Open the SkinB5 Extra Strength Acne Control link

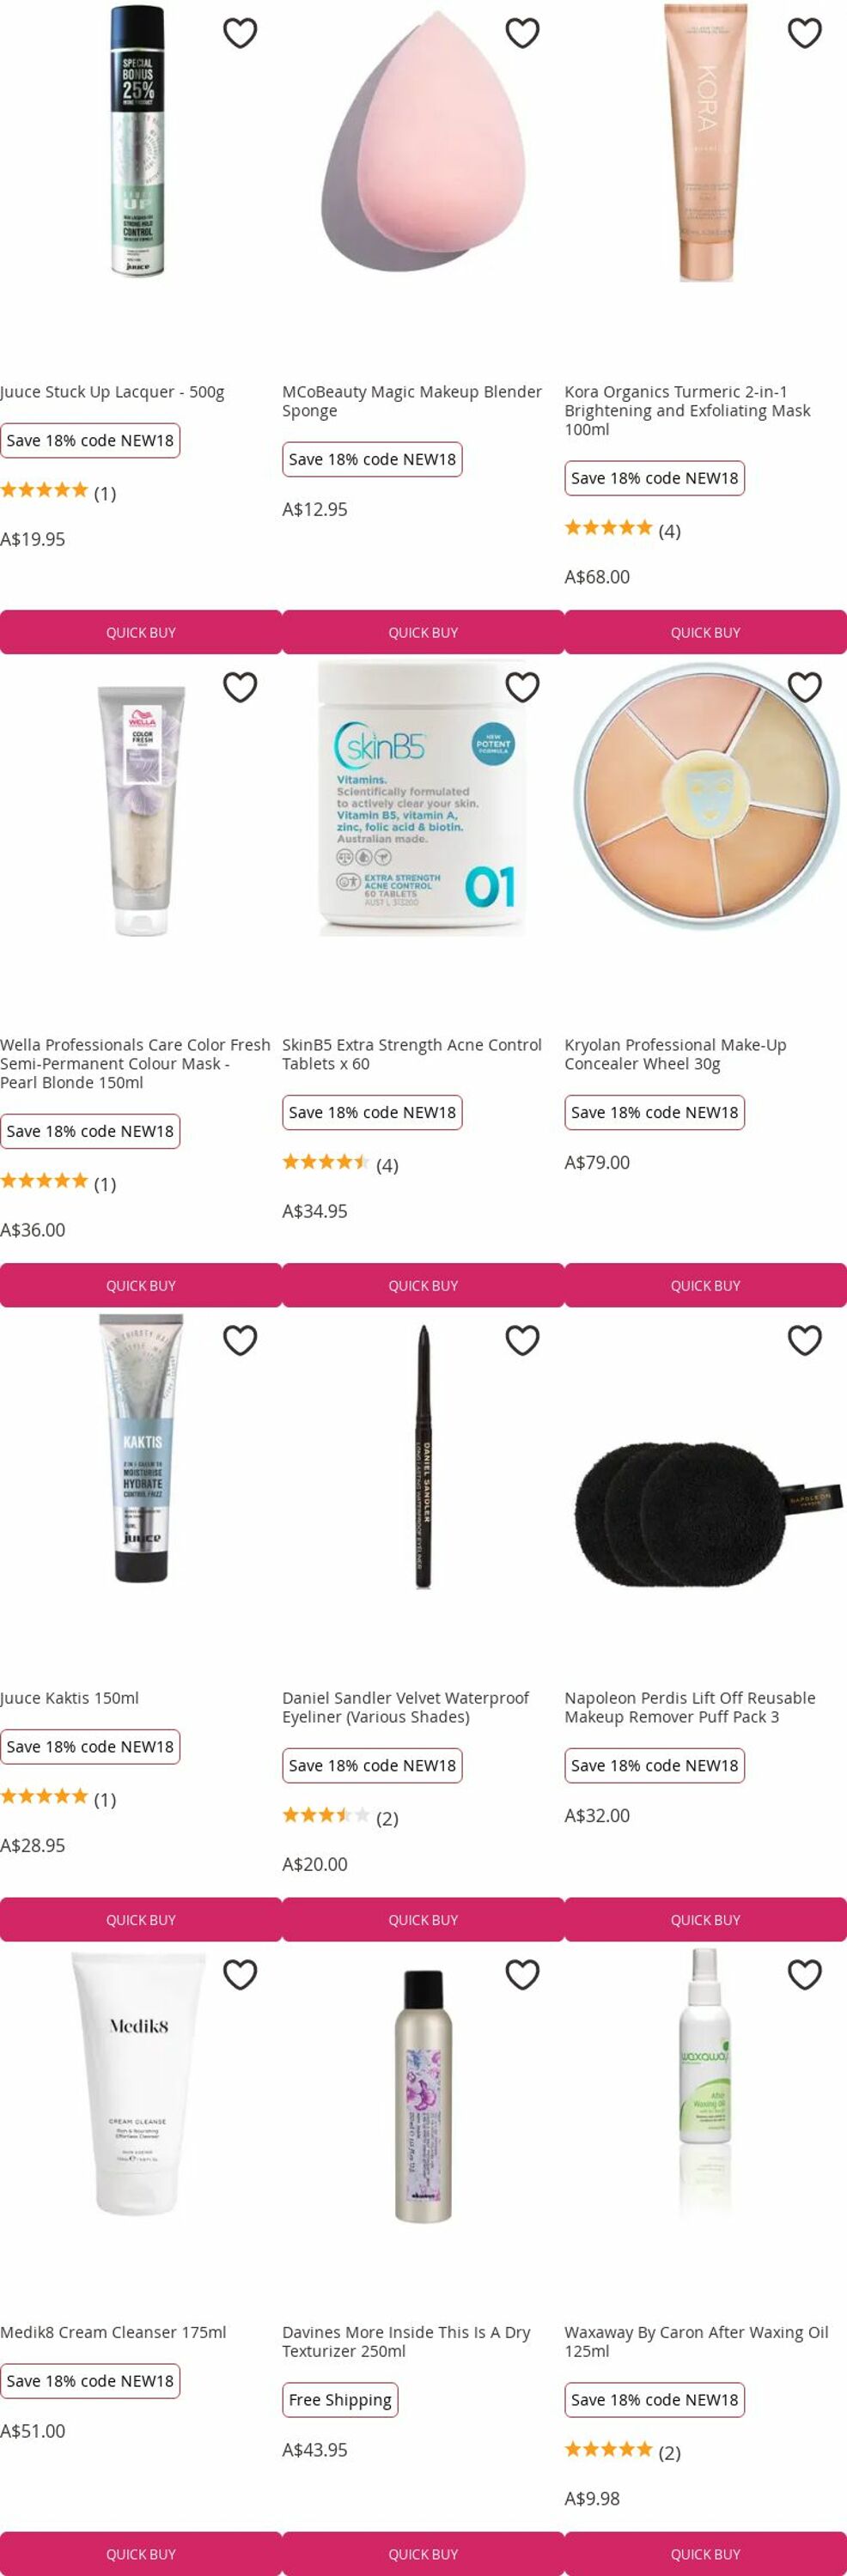[412, 1054]
